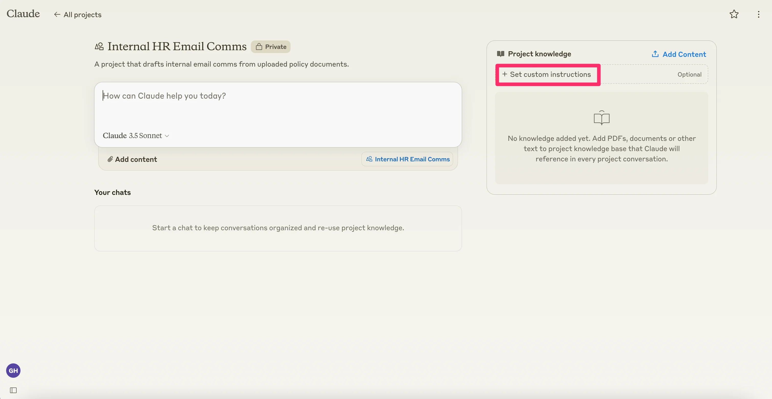Screen dimensions: 772x399
Task: Click the project icon beside title
Action: [99, 46]
